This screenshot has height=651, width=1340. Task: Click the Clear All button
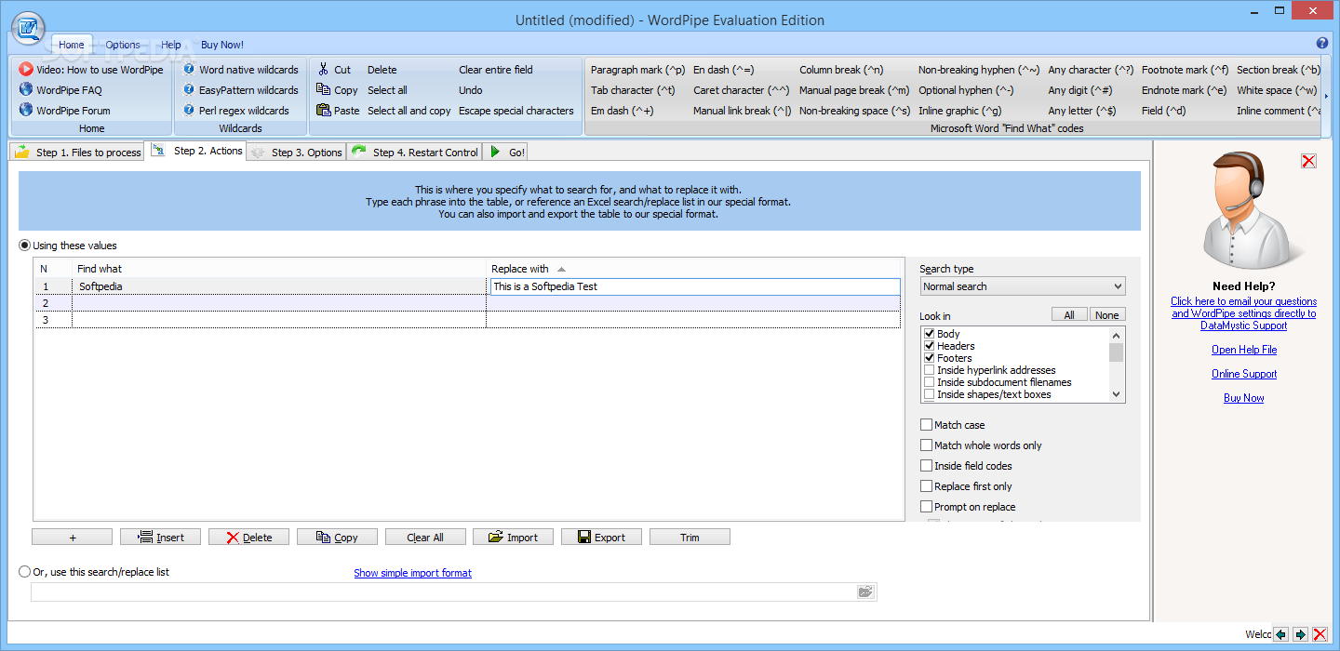click(x=425, y=537)
